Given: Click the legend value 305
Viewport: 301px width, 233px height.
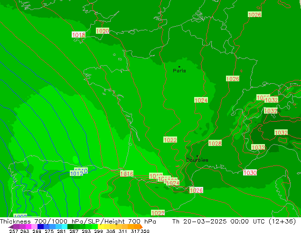Looking at the screenshot, I should (111, 231).
